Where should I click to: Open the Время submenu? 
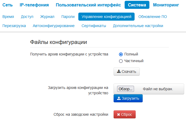click(8, 17)
